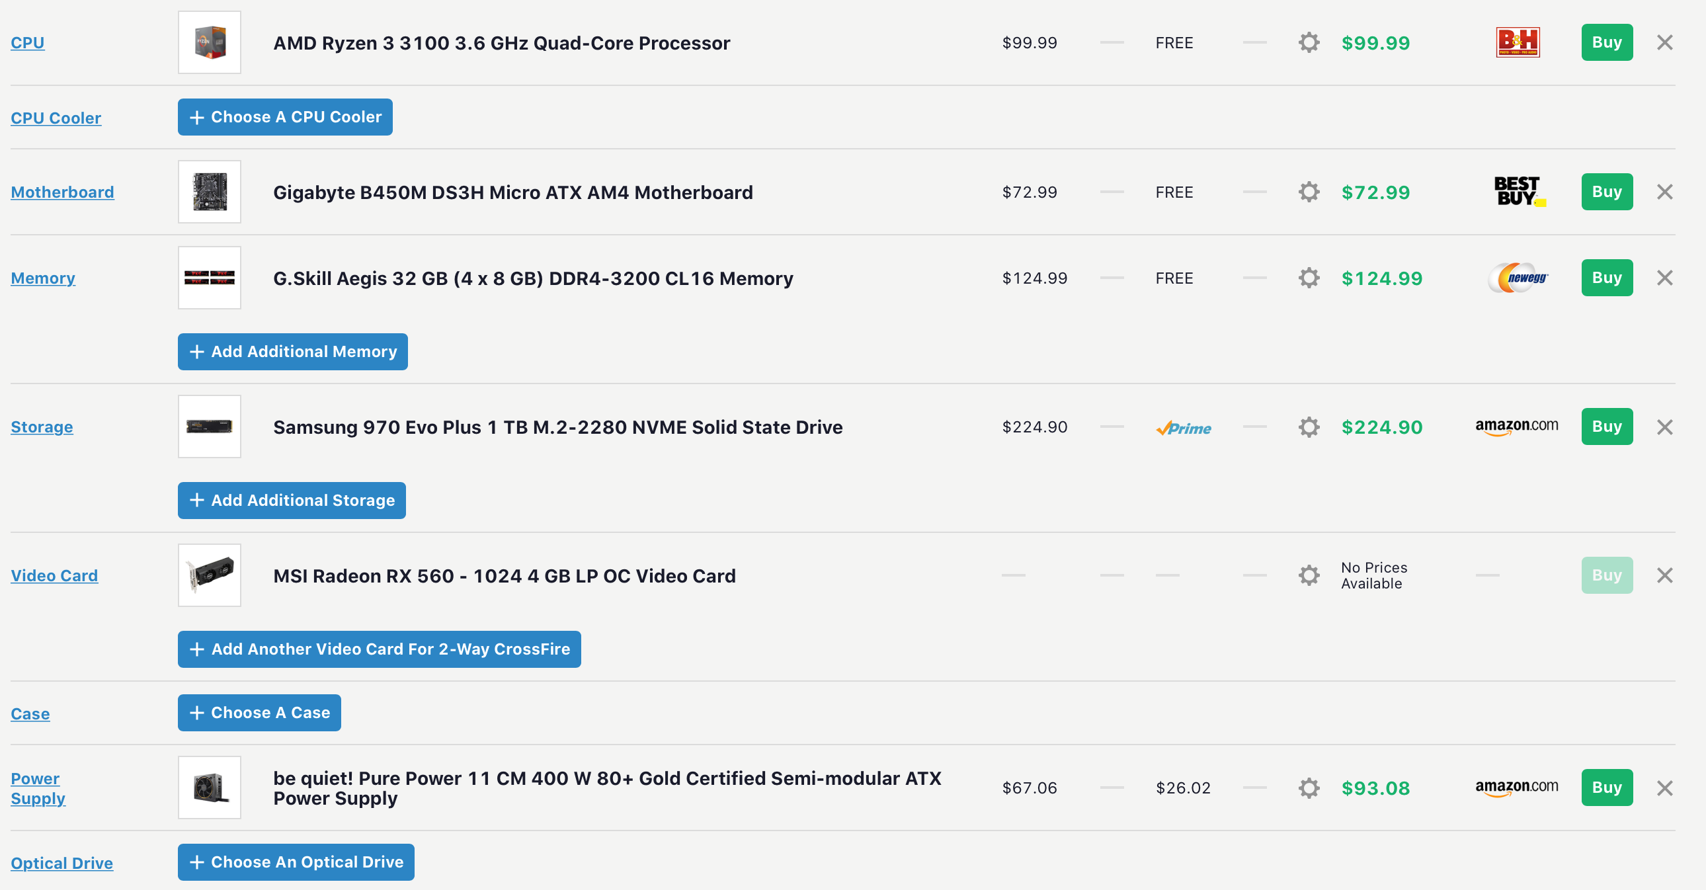Add Another Video Card For 2-Way CrossFire
1706x890 pixels.
(x=380, y=649)
